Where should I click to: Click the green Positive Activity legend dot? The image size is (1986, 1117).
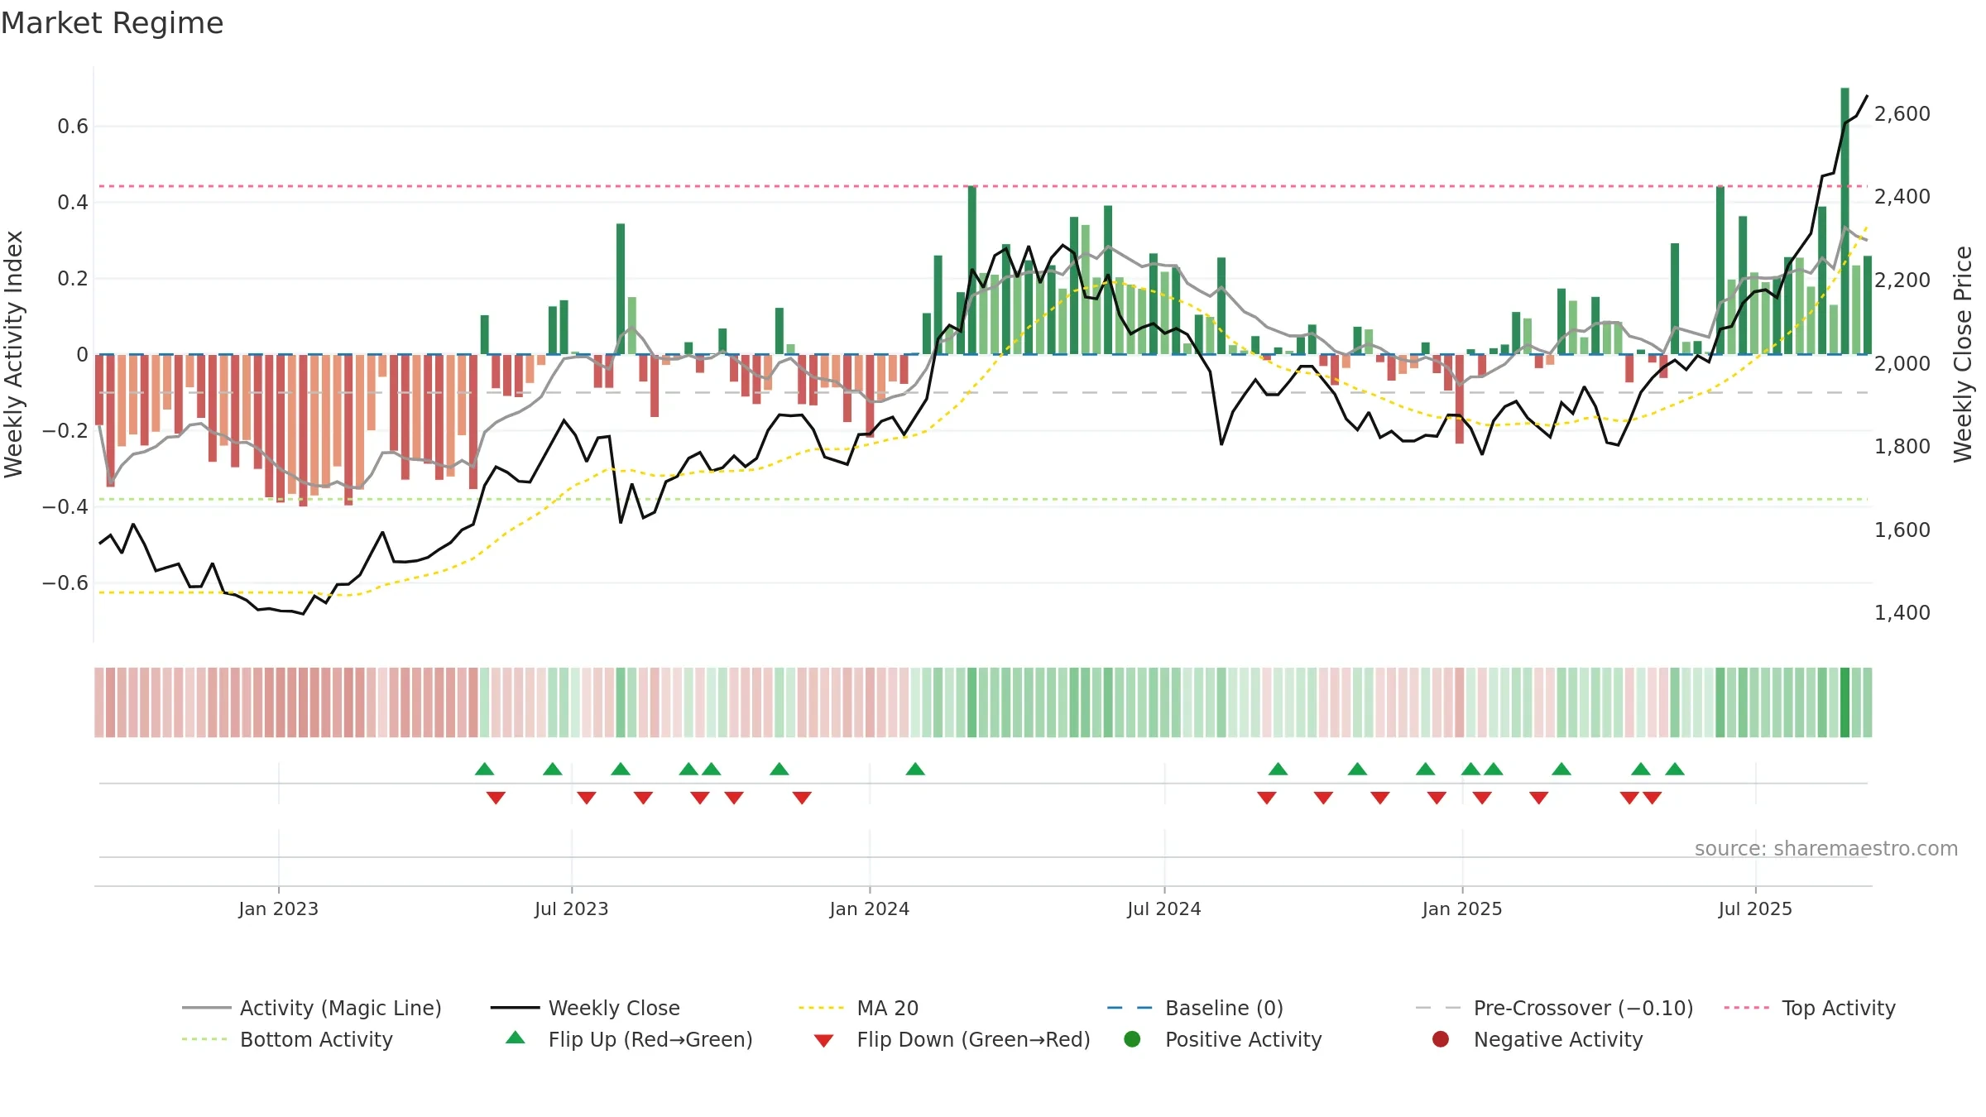[x=1133, y=1038]
